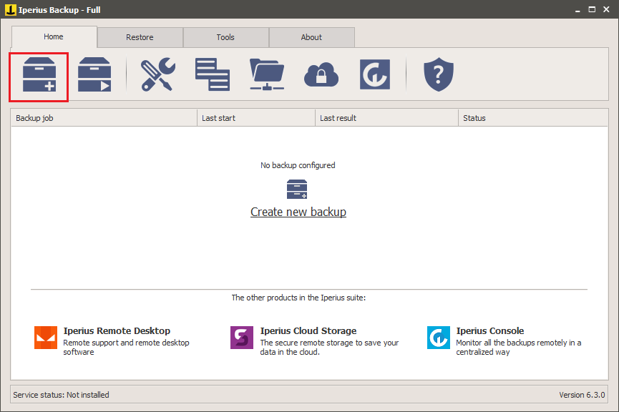This screenshot has height=412, width=619.
Task: Click the Last result column header
Action: coord(387,118)
